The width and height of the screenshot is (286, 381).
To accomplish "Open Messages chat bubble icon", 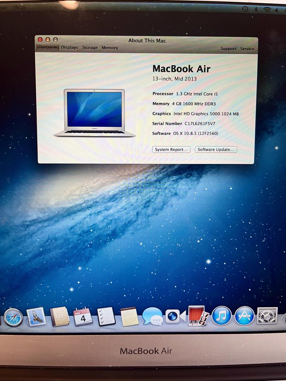I will point(153,316).
